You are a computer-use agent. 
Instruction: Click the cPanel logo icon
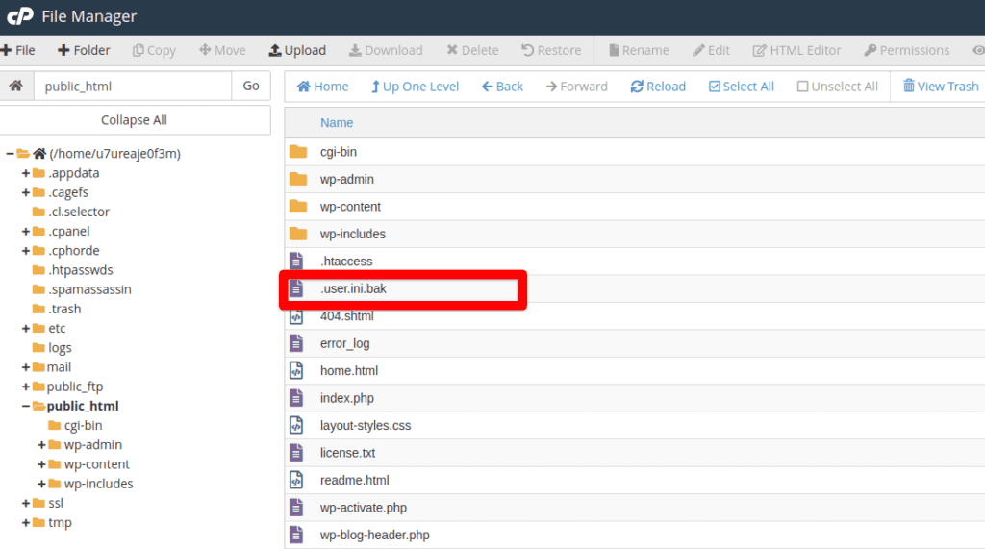tap(20, 16)
